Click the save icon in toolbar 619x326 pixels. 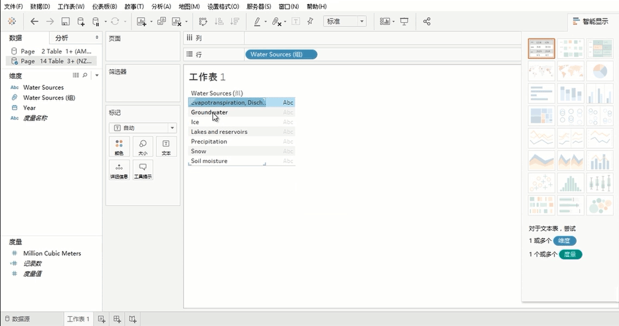(x=65, y=21)
